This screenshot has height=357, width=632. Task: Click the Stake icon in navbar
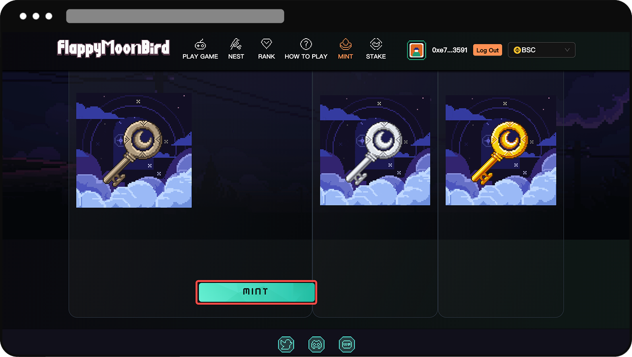pos(376,44)
